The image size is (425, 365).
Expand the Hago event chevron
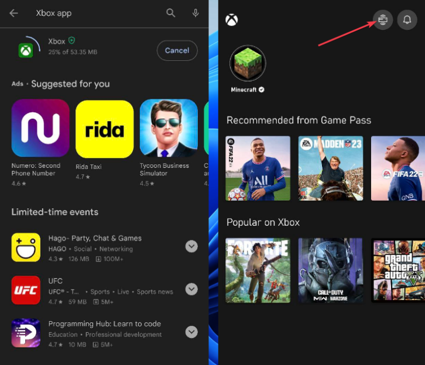[x=191, y=246]
